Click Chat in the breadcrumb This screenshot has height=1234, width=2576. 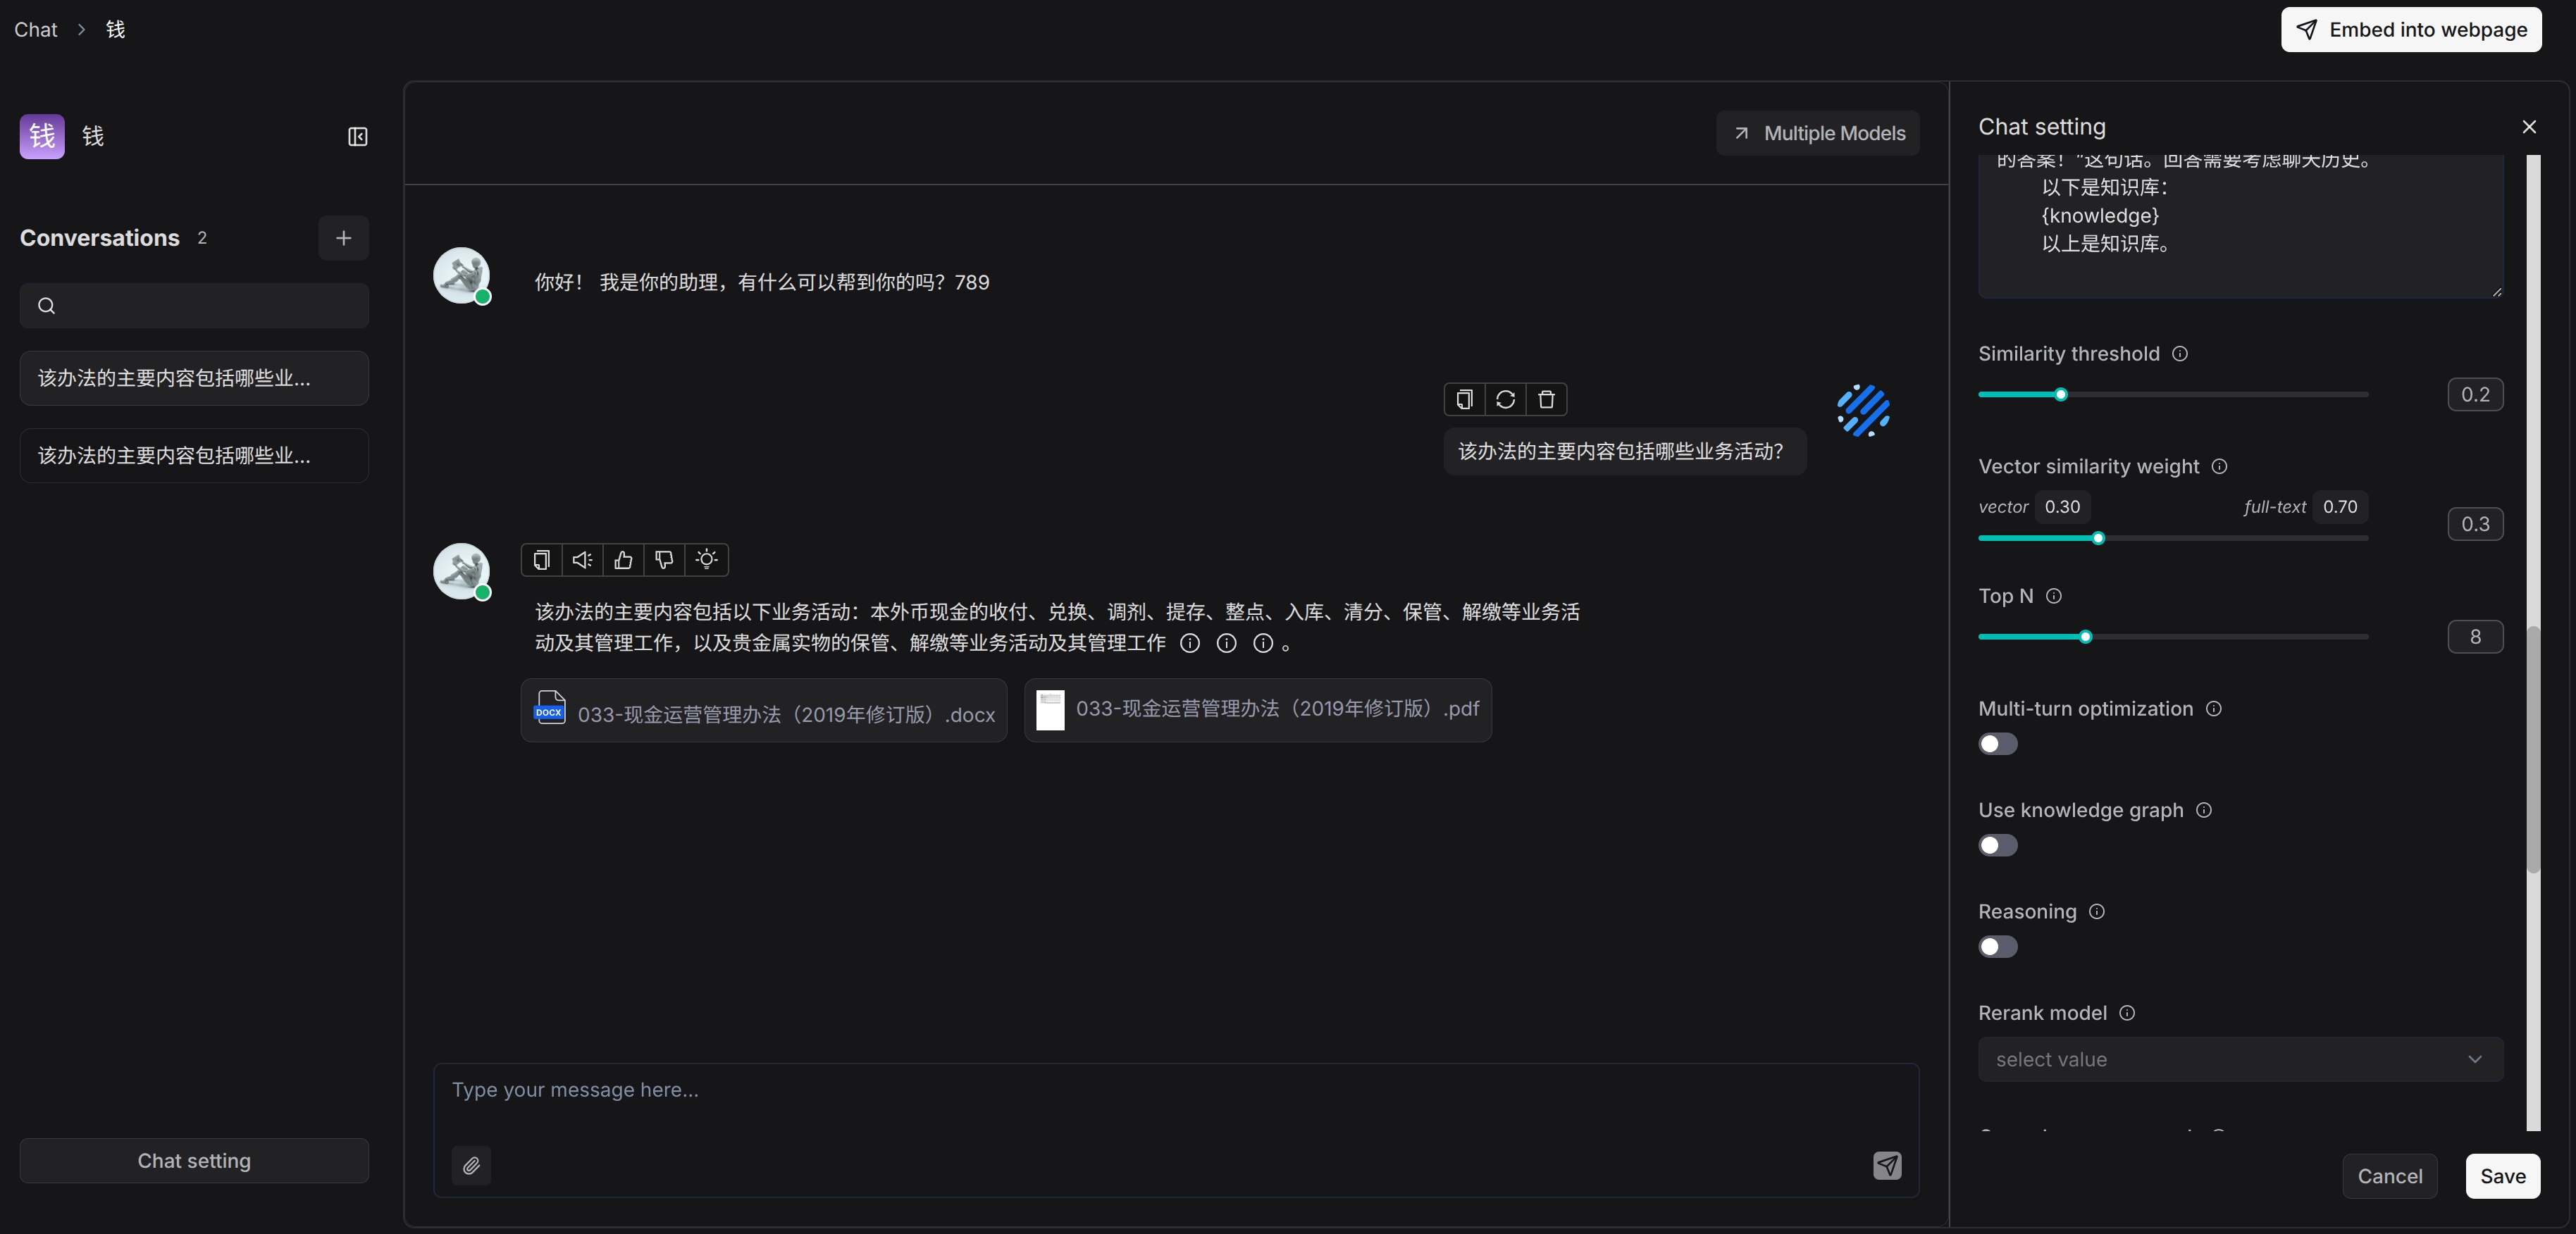click(x=36, y=30)
